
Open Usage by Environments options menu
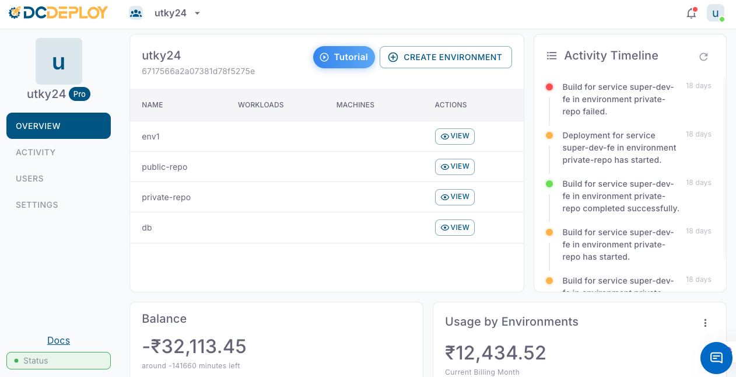[x=705, y=323]
